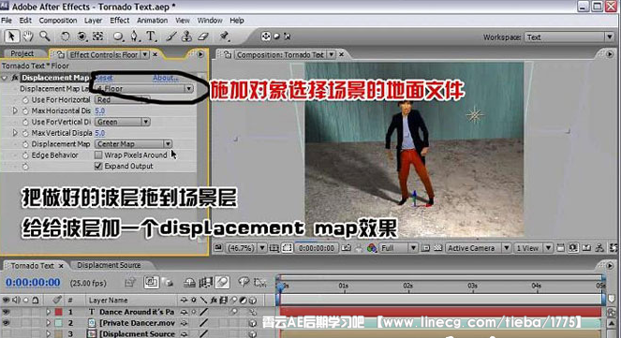Click layer 2 teal label color swatch

(59, 323)
